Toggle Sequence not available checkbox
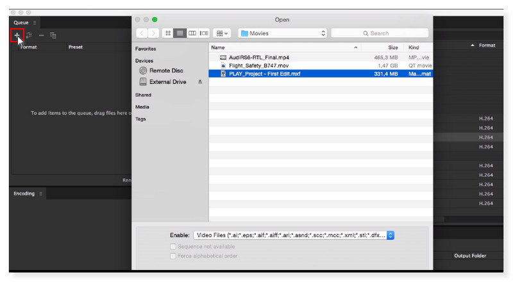Image resolution: width=513 pixels, height=282 pixels. coord(173,246)
